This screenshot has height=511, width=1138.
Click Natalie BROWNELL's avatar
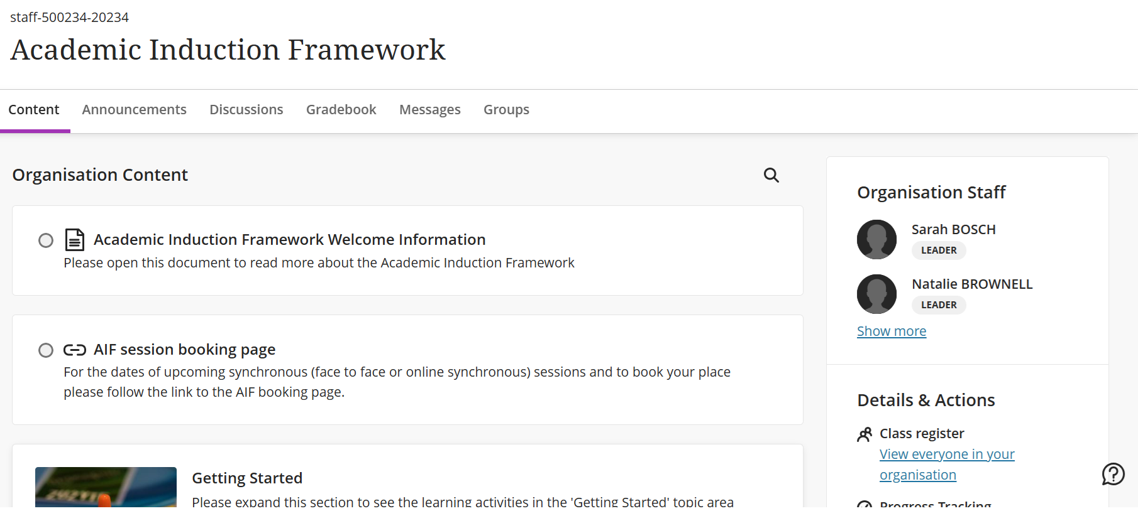pyautogui.click(x=876, y=294)
